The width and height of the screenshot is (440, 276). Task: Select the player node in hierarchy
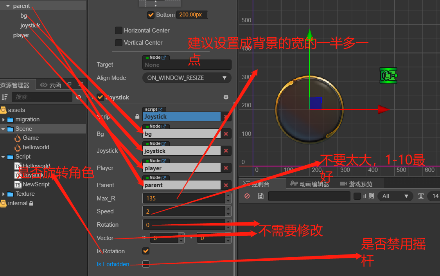pos(21,35)
